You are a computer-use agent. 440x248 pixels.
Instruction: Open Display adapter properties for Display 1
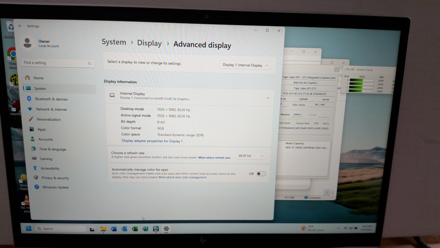(152, 141)
